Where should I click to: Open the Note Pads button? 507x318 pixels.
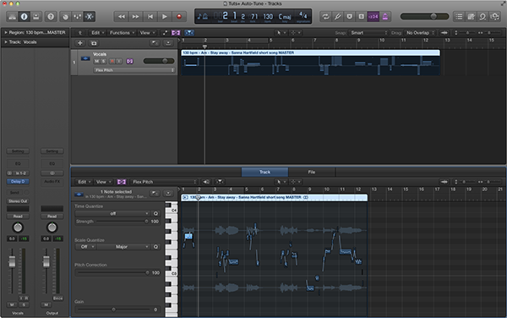pos(471,17)
